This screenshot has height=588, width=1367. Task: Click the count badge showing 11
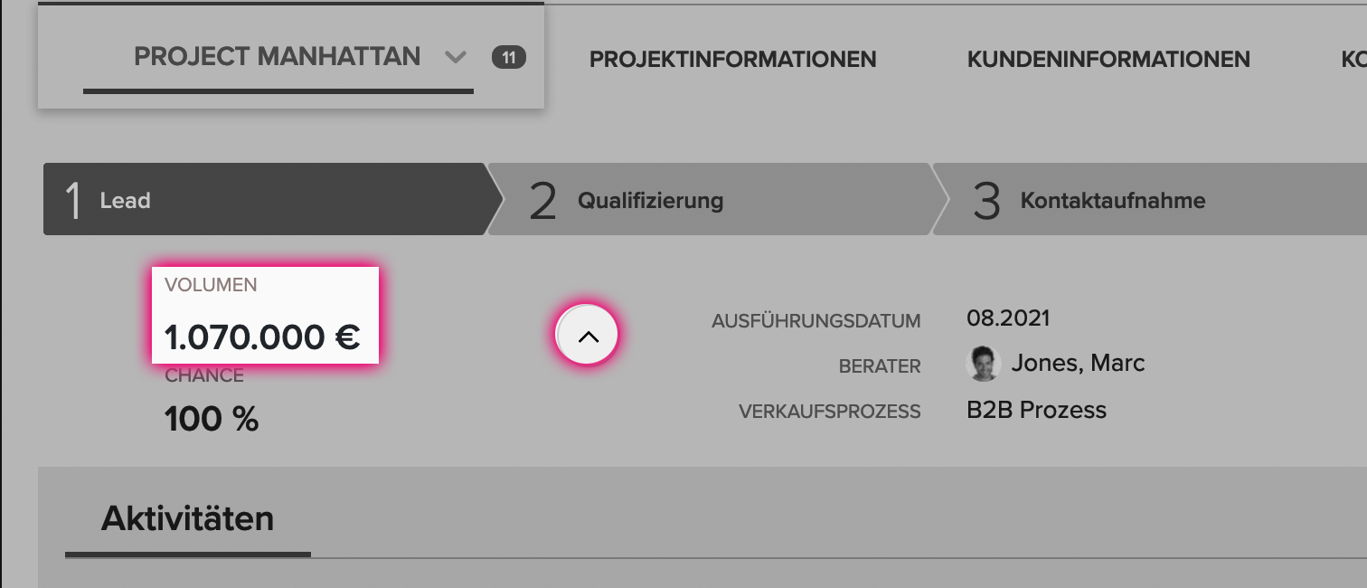tap(509, 58)
